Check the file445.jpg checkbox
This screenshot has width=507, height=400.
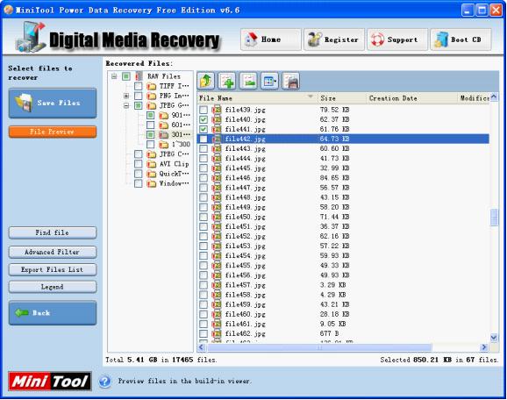tap(204, 168)
